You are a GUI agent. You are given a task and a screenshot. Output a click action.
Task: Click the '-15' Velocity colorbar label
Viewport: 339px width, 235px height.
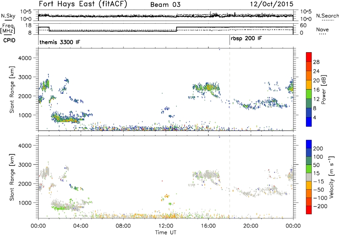[x=319, y=182]
